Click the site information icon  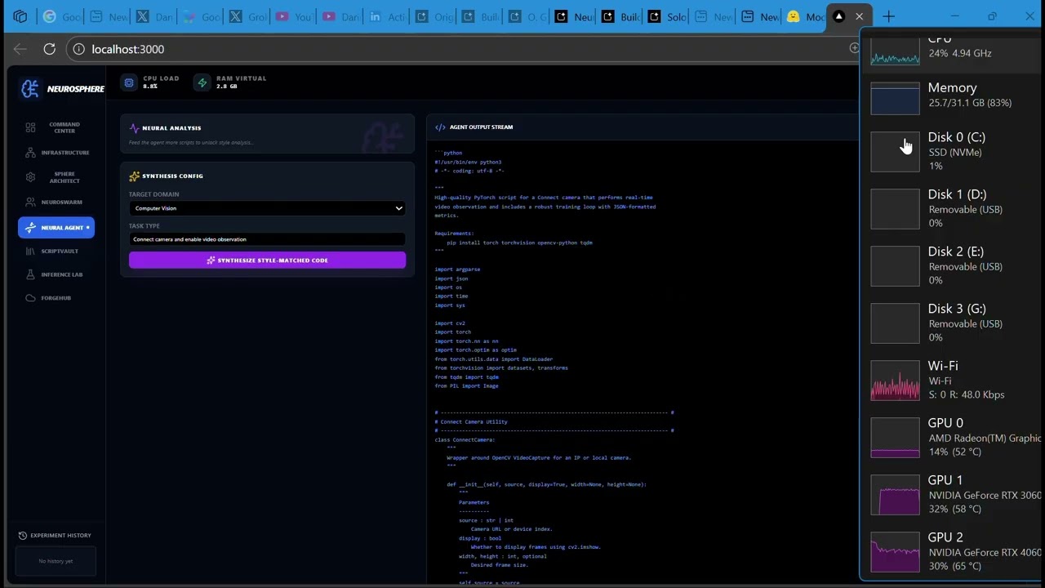tap(78, 49)
